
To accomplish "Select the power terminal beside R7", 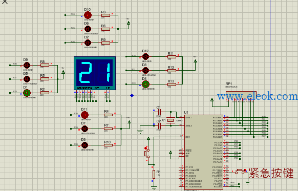I will 129,122.
